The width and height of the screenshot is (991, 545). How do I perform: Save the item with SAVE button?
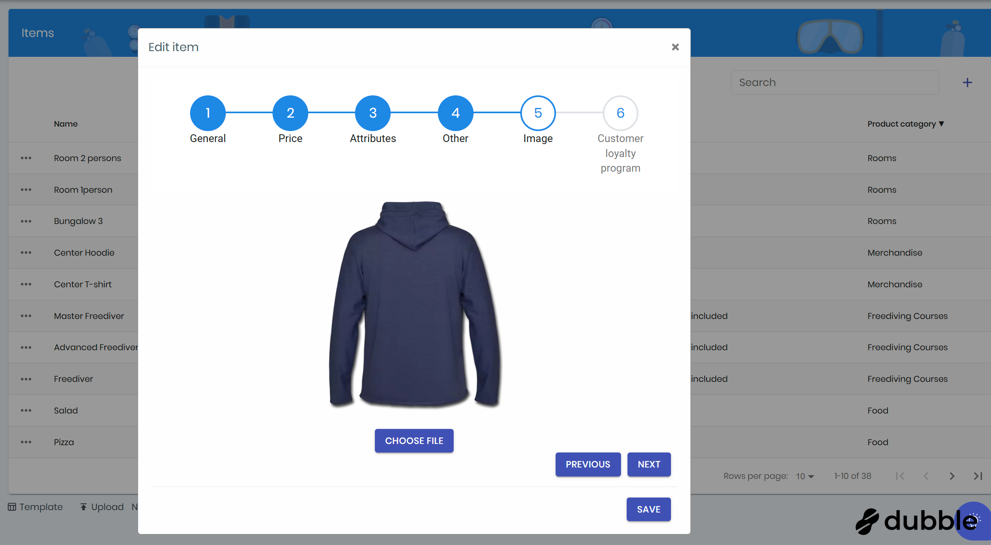[x=648, y=509]
